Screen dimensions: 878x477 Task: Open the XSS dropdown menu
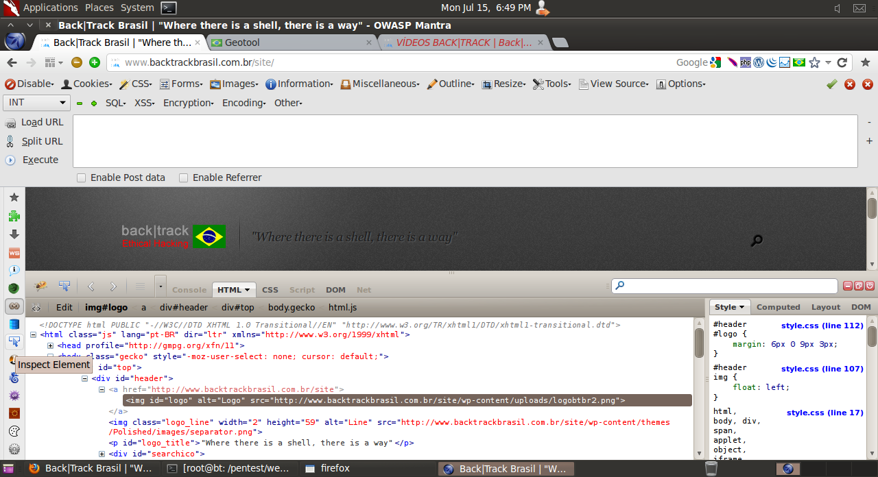144,103
